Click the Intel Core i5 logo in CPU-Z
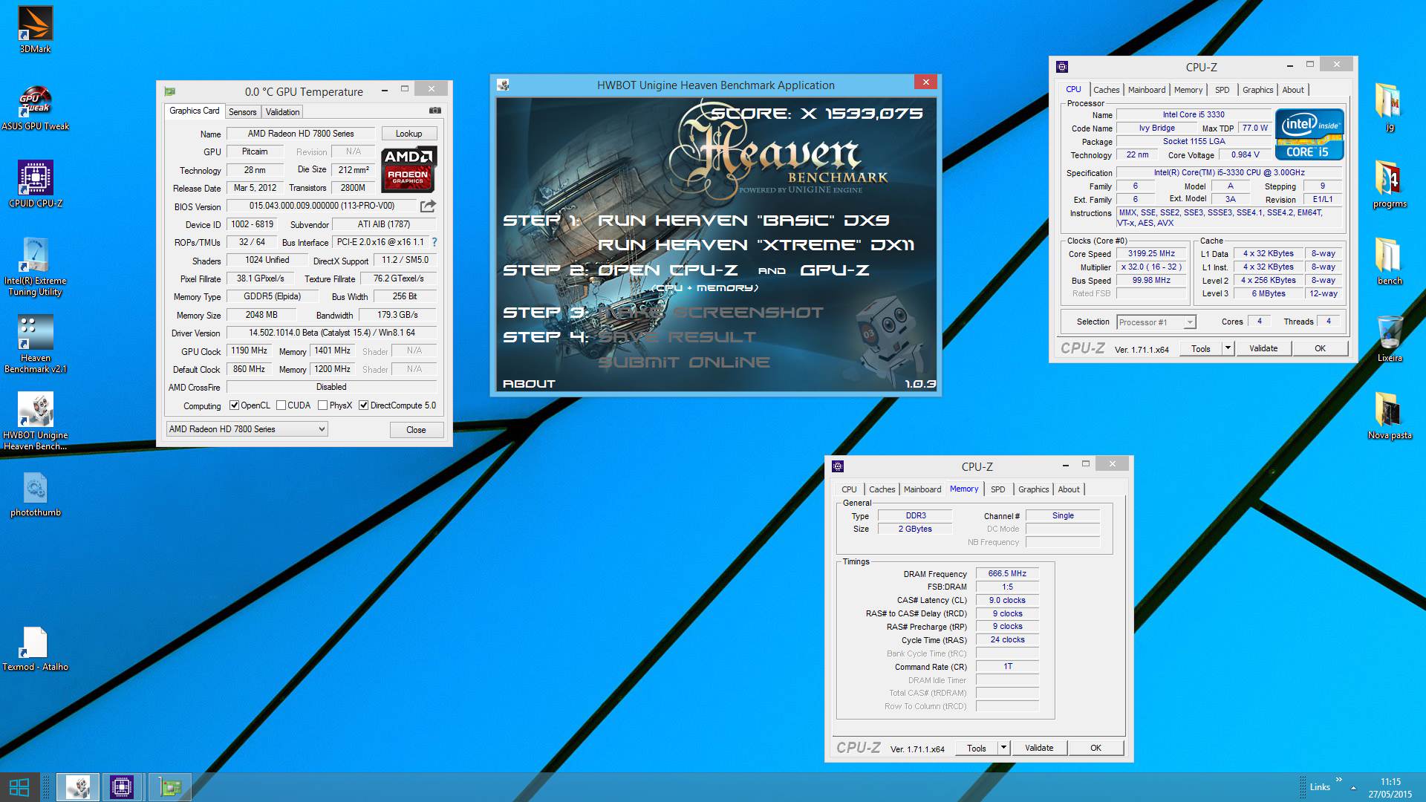 1309,134
